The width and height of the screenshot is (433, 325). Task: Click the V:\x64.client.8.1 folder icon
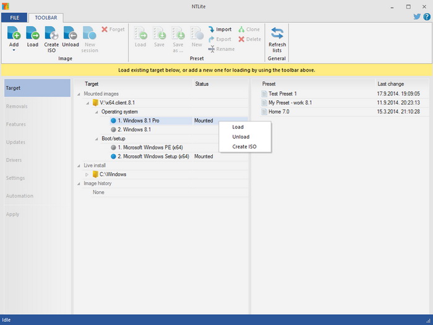click(95, 103)
